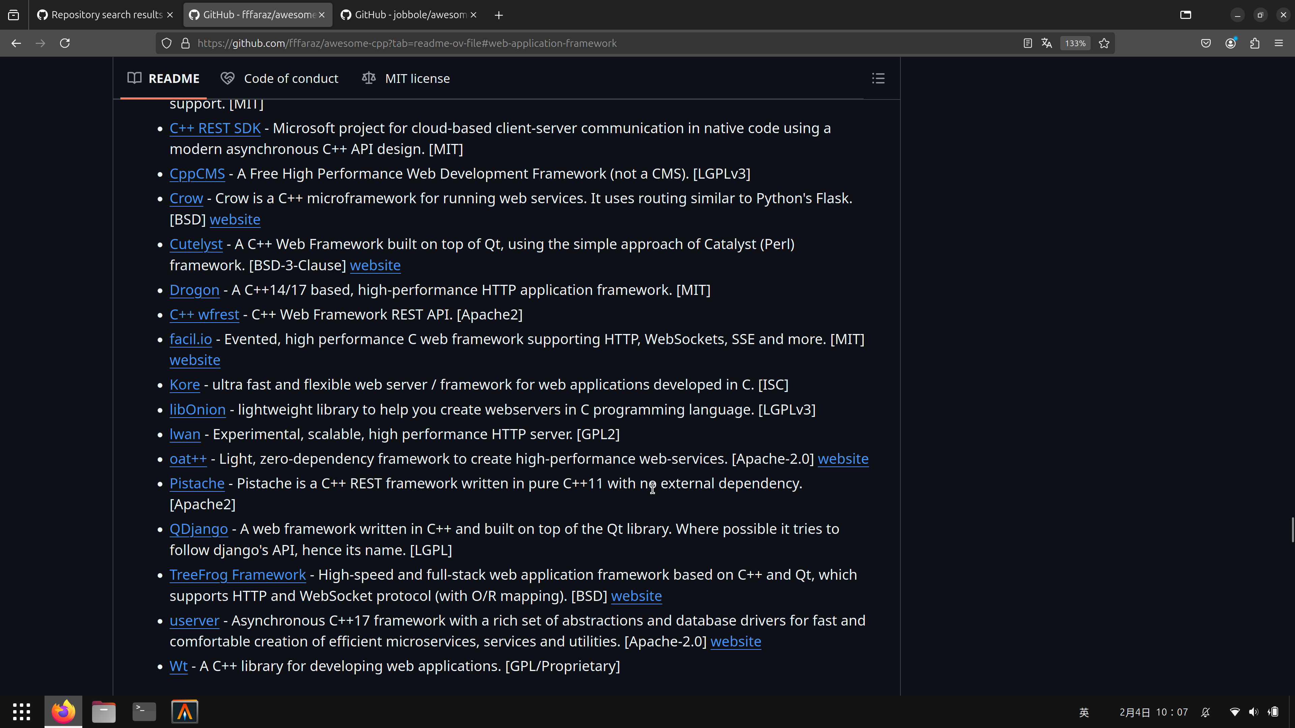1295x728 pixels.
Task: Open the README outline list
Action: pyautogui.click(x=878, y=79)
